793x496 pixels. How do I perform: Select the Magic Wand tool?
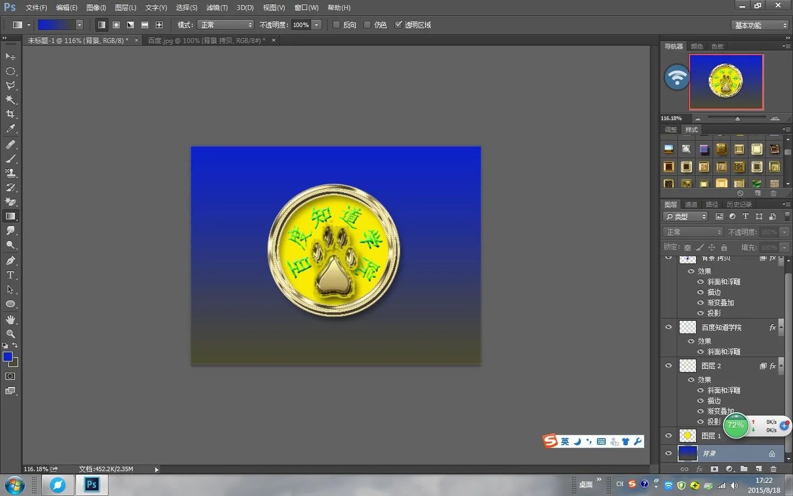click(x=10, y=100)
